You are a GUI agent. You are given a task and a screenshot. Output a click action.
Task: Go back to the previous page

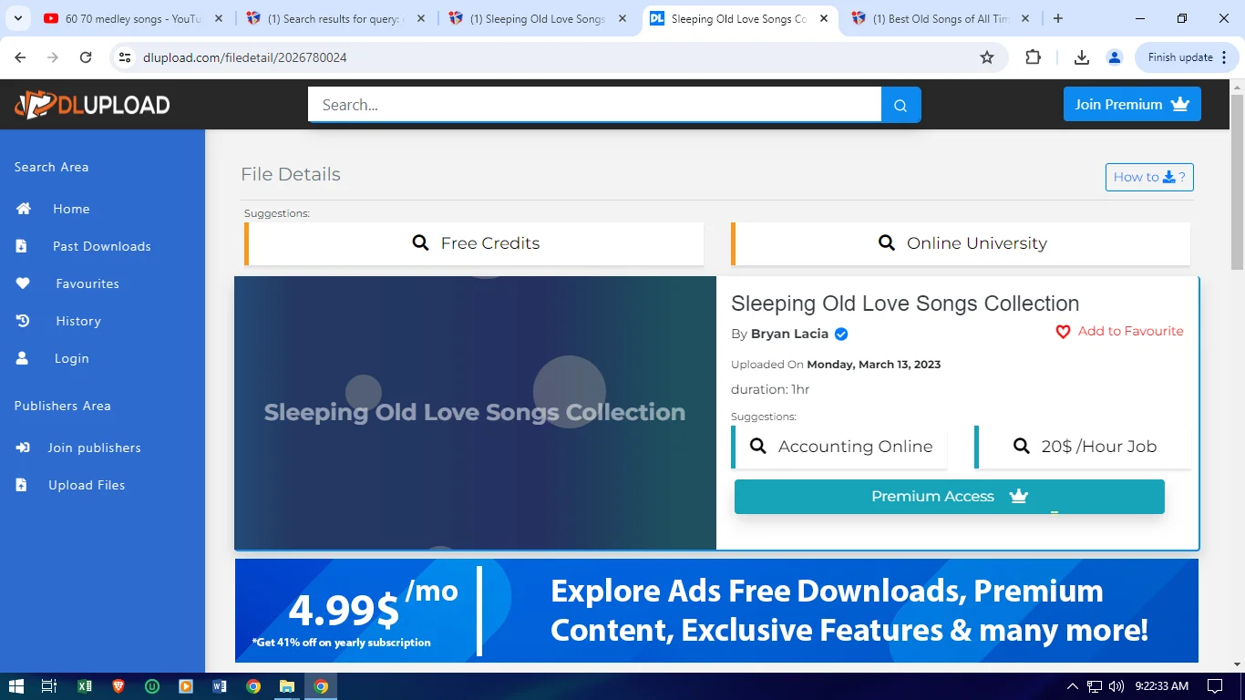(20, 57)
